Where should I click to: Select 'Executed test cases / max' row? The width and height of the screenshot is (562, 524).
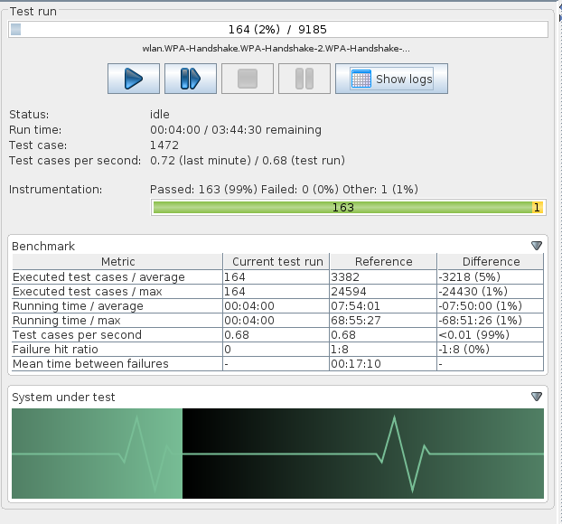tap(277, 292)
